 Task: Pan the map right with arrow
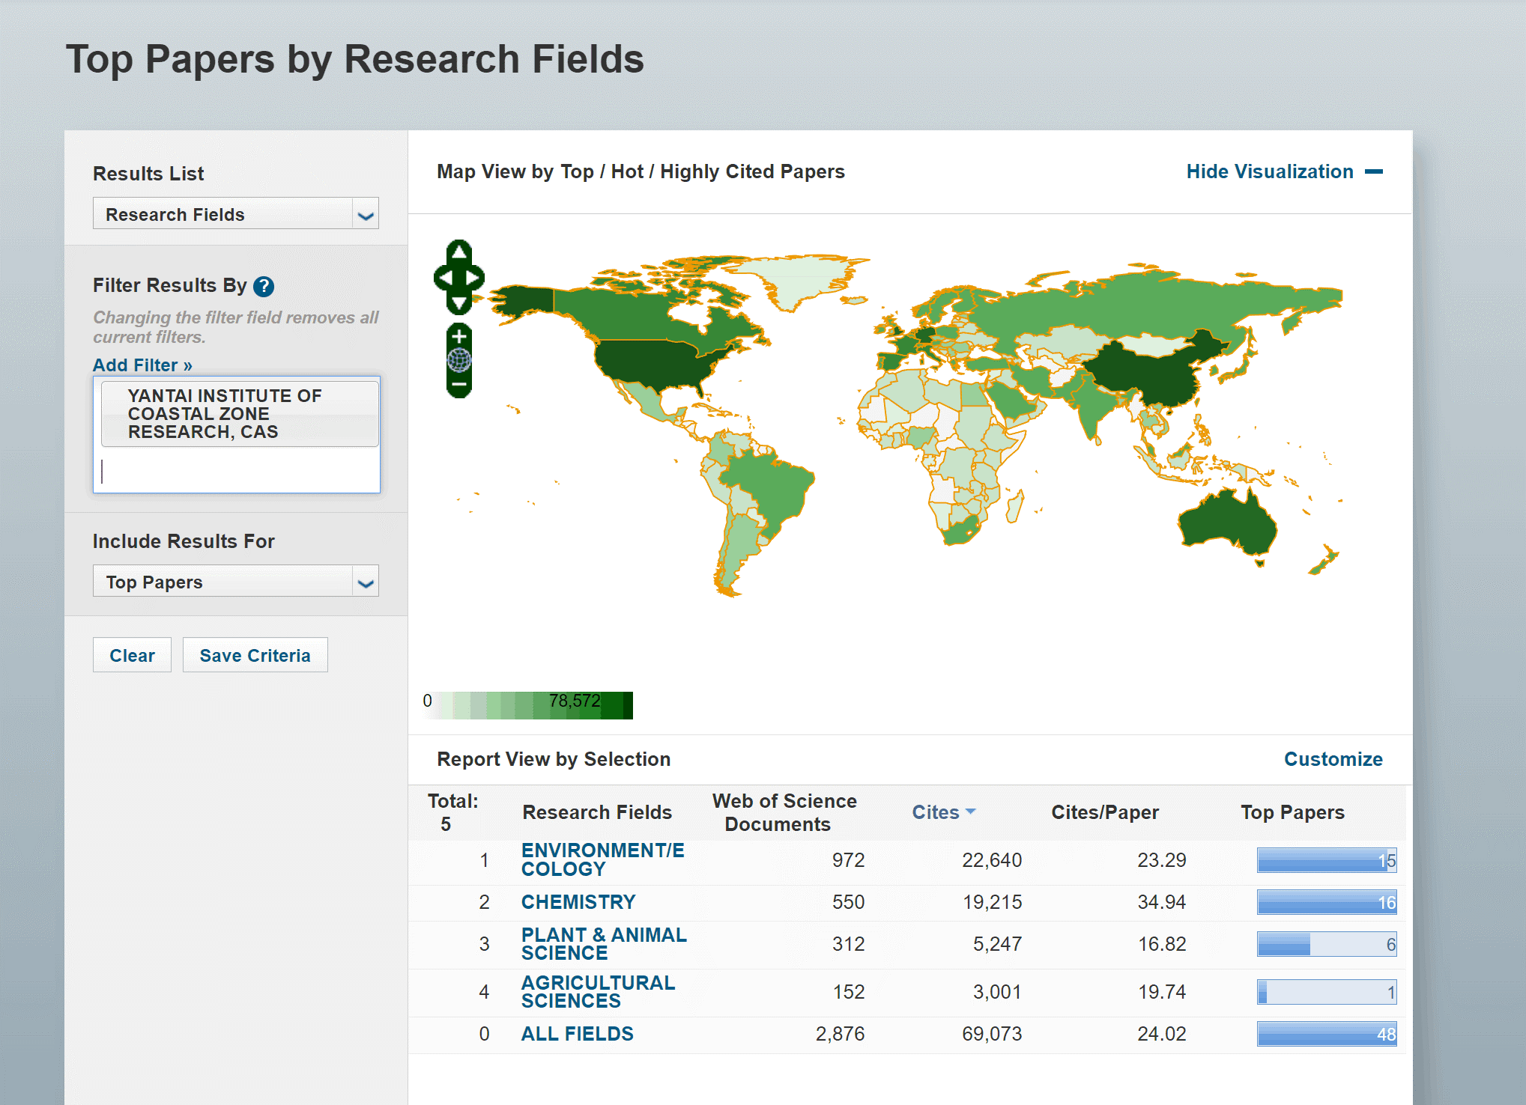point(474,278)
